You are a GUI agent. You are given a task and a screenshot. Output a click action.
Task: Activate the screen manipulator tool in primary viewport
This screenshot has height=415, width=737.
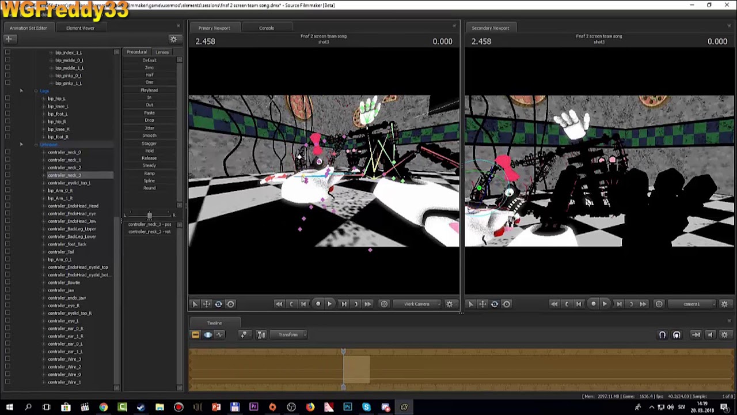pyautogui.click(x=230, y=304)
